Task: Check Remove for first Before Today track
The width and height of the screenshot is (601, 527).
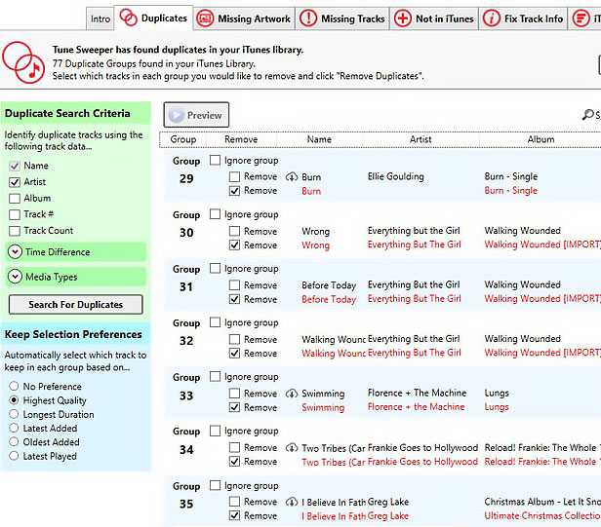Action: pos(234,285)
